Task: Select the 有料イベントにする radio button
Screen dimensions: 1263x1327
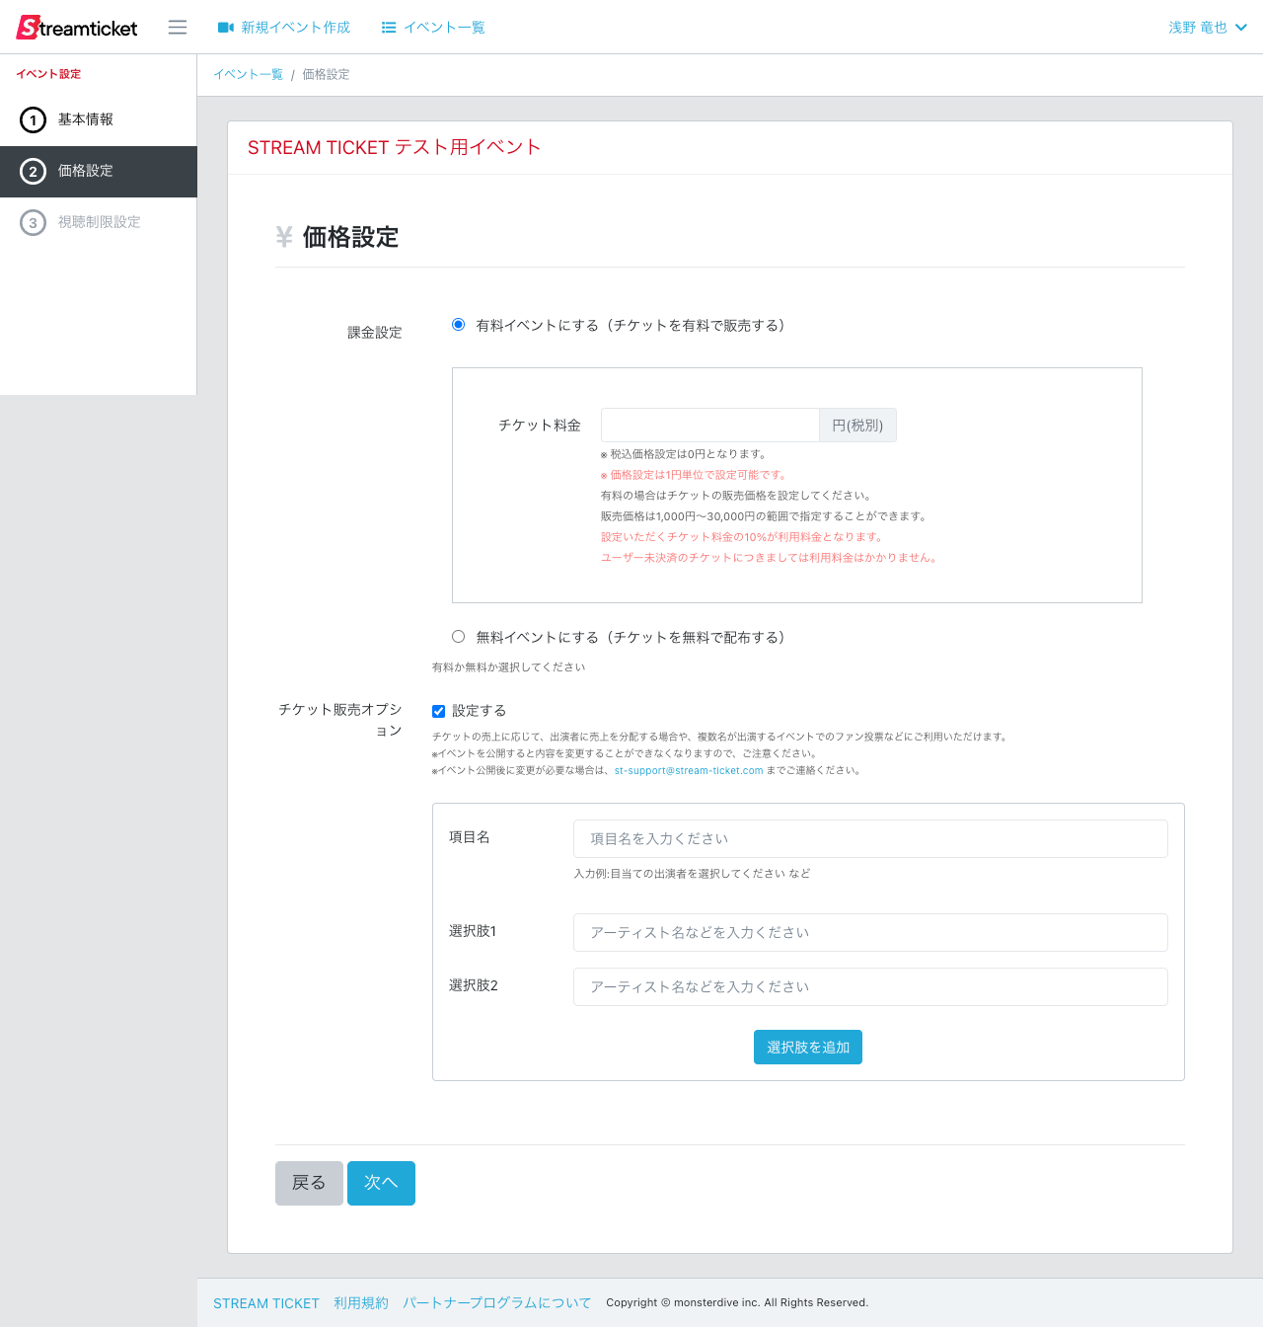Action: click(458, 324)
